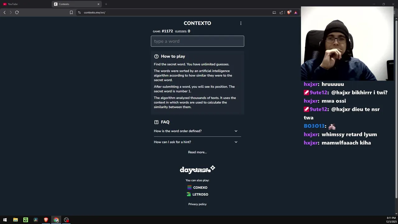This screenshot has width=398, height=224.
Task: Switch to the YouTube tab
Action: coord(26,4)
